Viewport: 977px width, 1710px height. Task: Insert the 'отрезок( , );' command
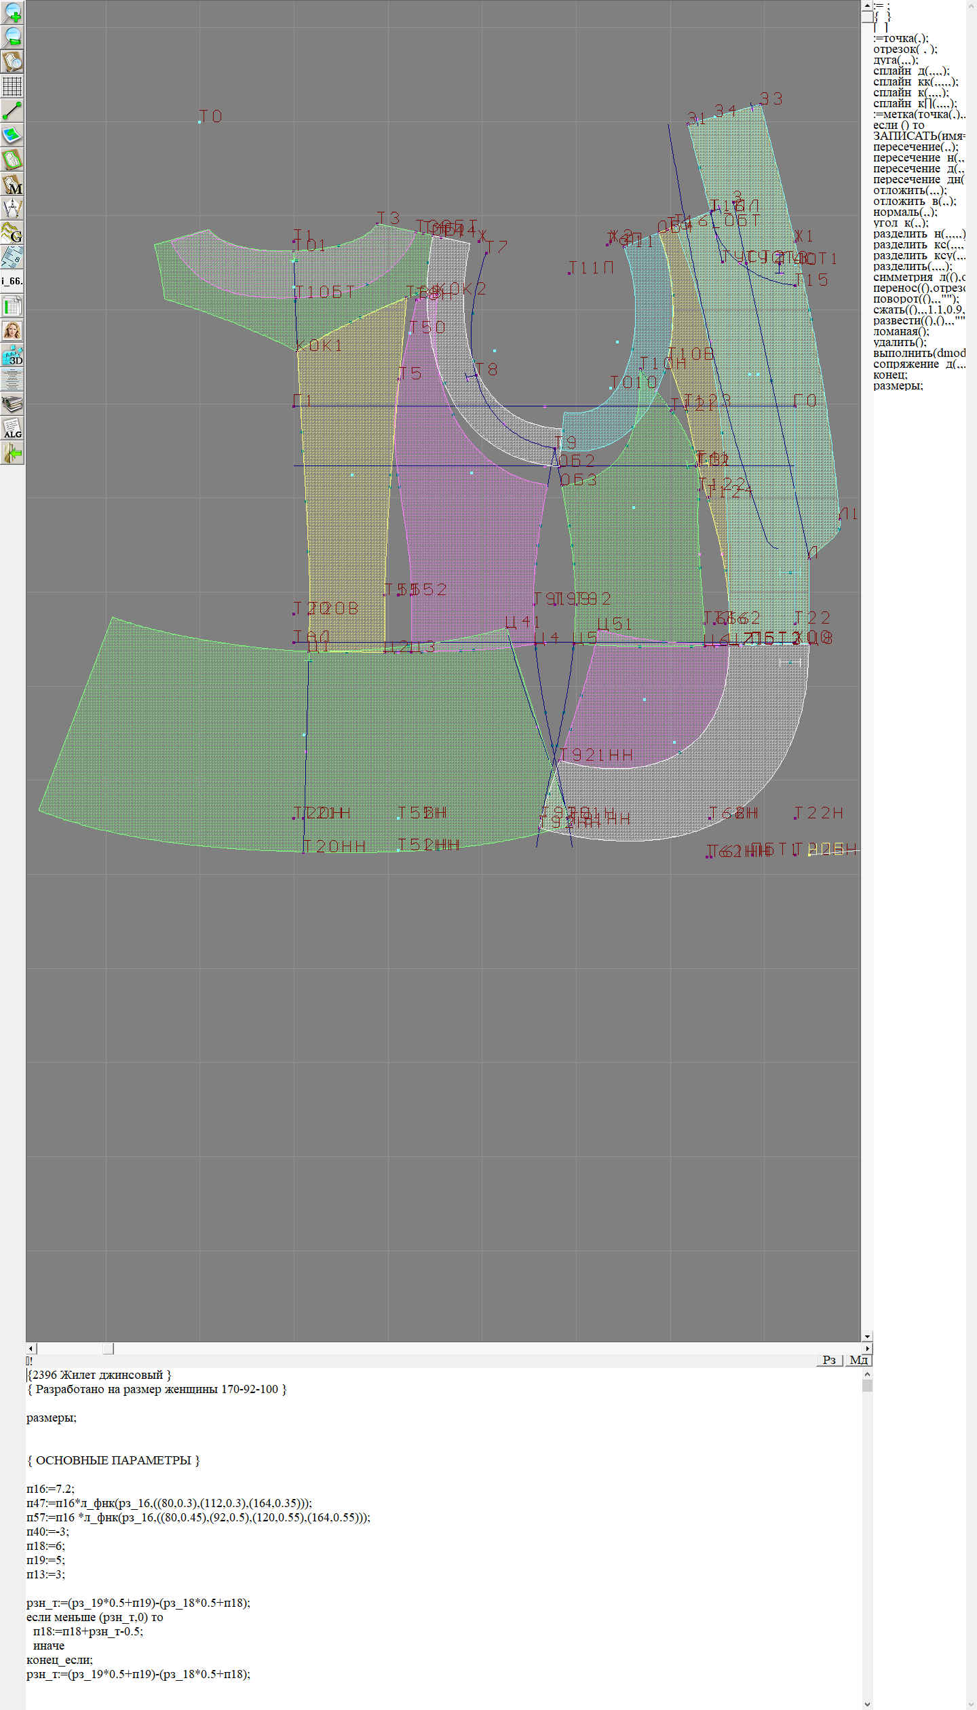pyautogui.click(x=905, y=49)
